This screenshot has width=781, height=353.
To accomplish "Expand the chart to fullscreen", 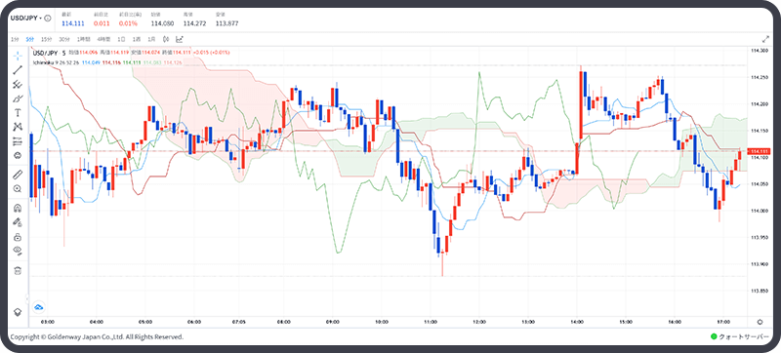I will [766, 39].
